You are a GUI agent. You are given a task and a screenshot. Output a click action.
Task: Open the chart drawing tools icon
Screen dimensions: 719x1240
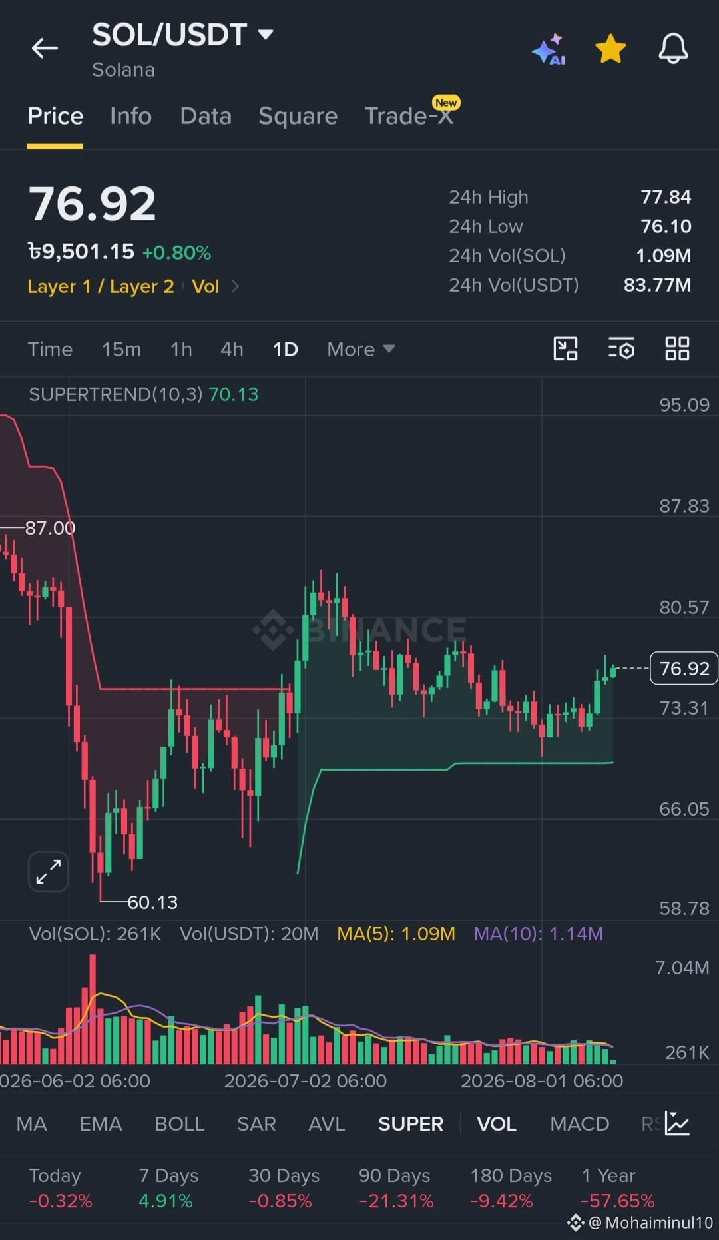point(565,348)
